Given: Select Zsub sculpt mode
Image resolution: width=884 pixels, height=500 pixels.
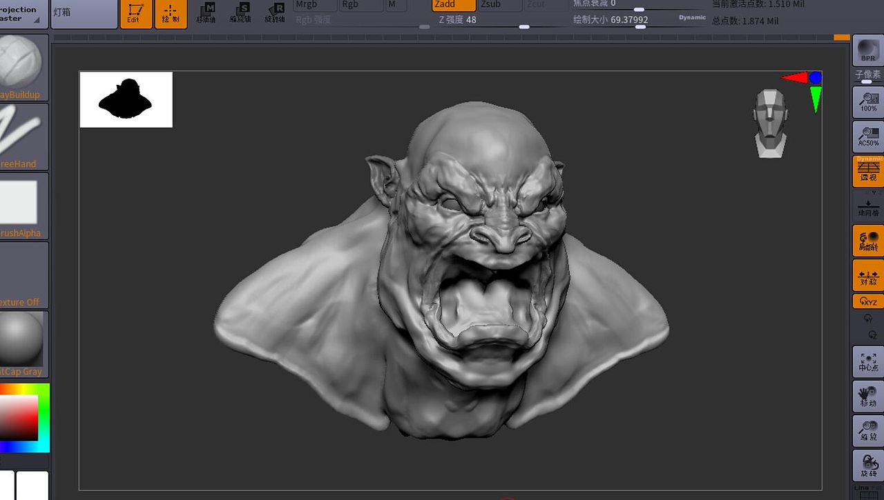Looking at the screenshot, I should 500,5.
